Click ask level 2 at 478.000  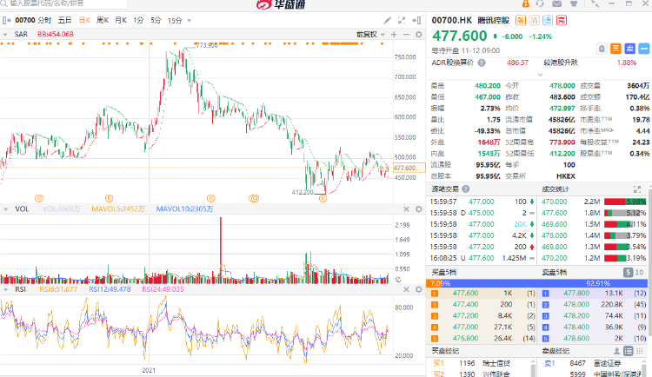coord(594,305)
